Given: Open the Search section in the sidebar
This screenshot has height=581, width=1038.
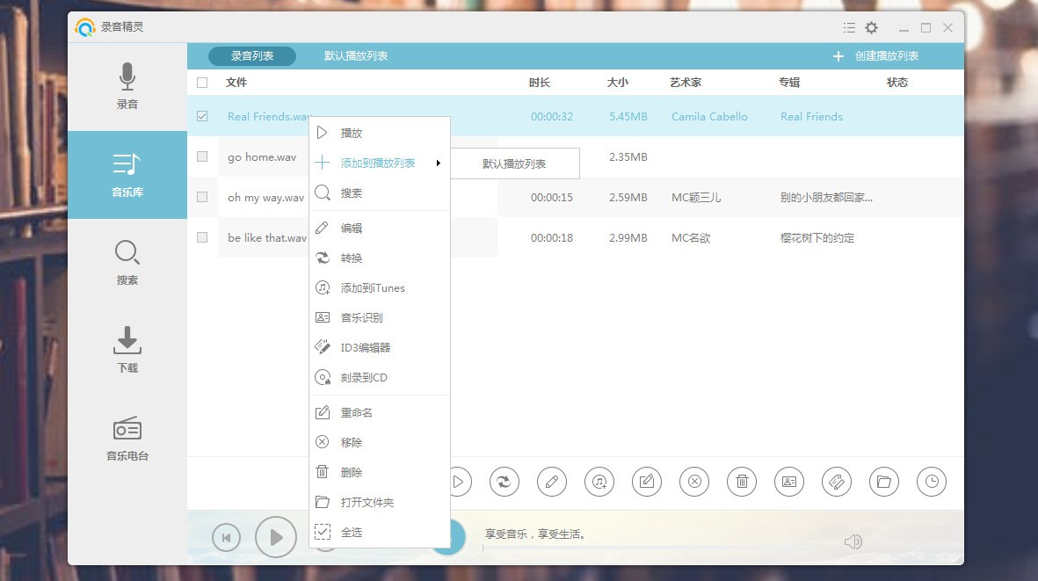Looking at the screenshot, I should click(x=127, y=263).
